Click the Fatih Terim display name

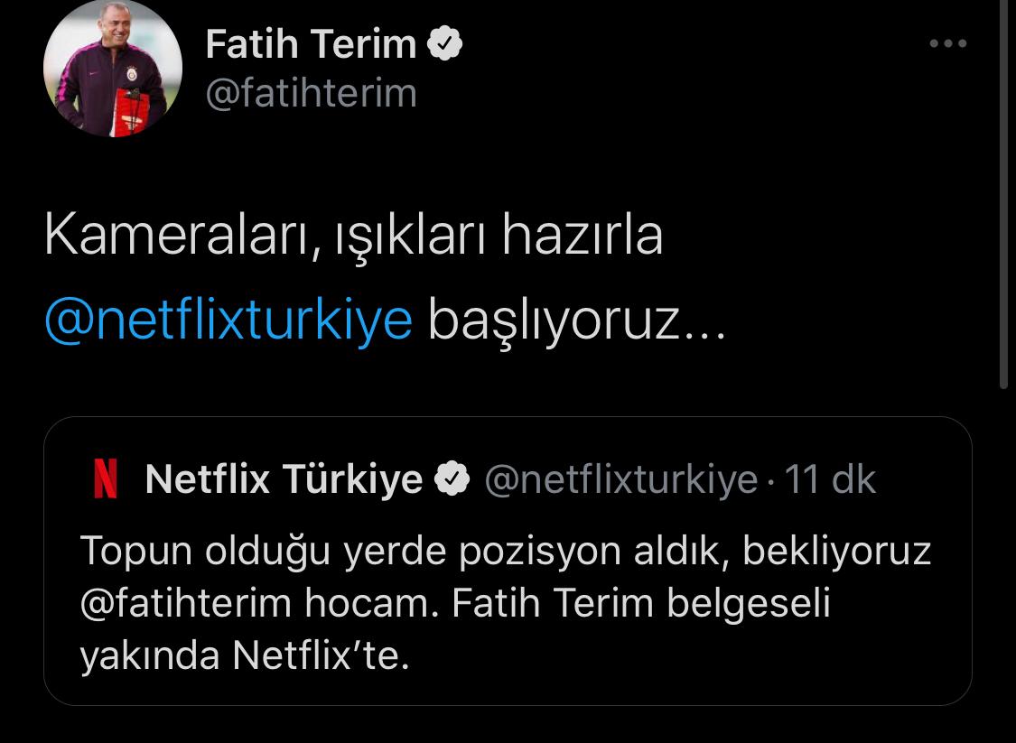coord(311,45)
